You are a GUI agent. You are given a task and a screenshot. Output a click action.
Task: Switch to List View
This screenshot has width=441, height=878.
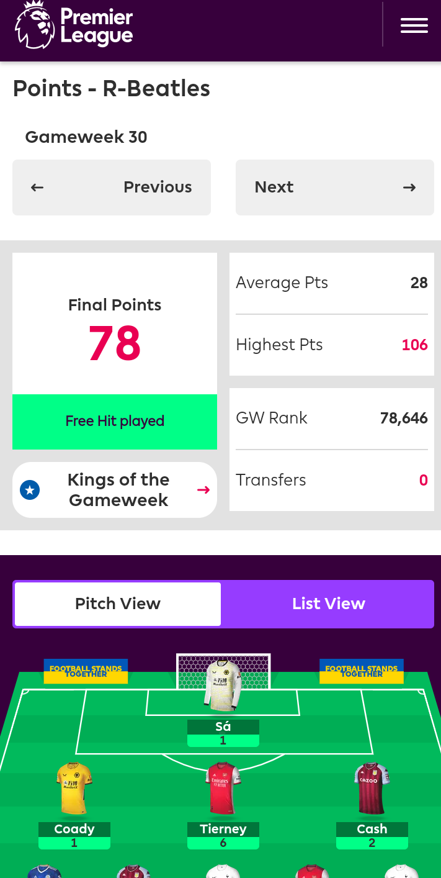328,604
